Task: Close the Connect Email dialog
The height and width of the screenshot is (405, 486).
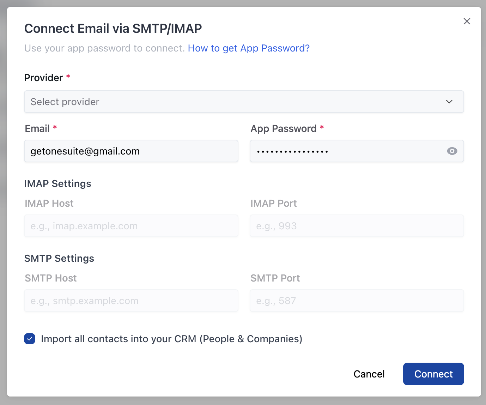Action: click(x=467, y=21)
